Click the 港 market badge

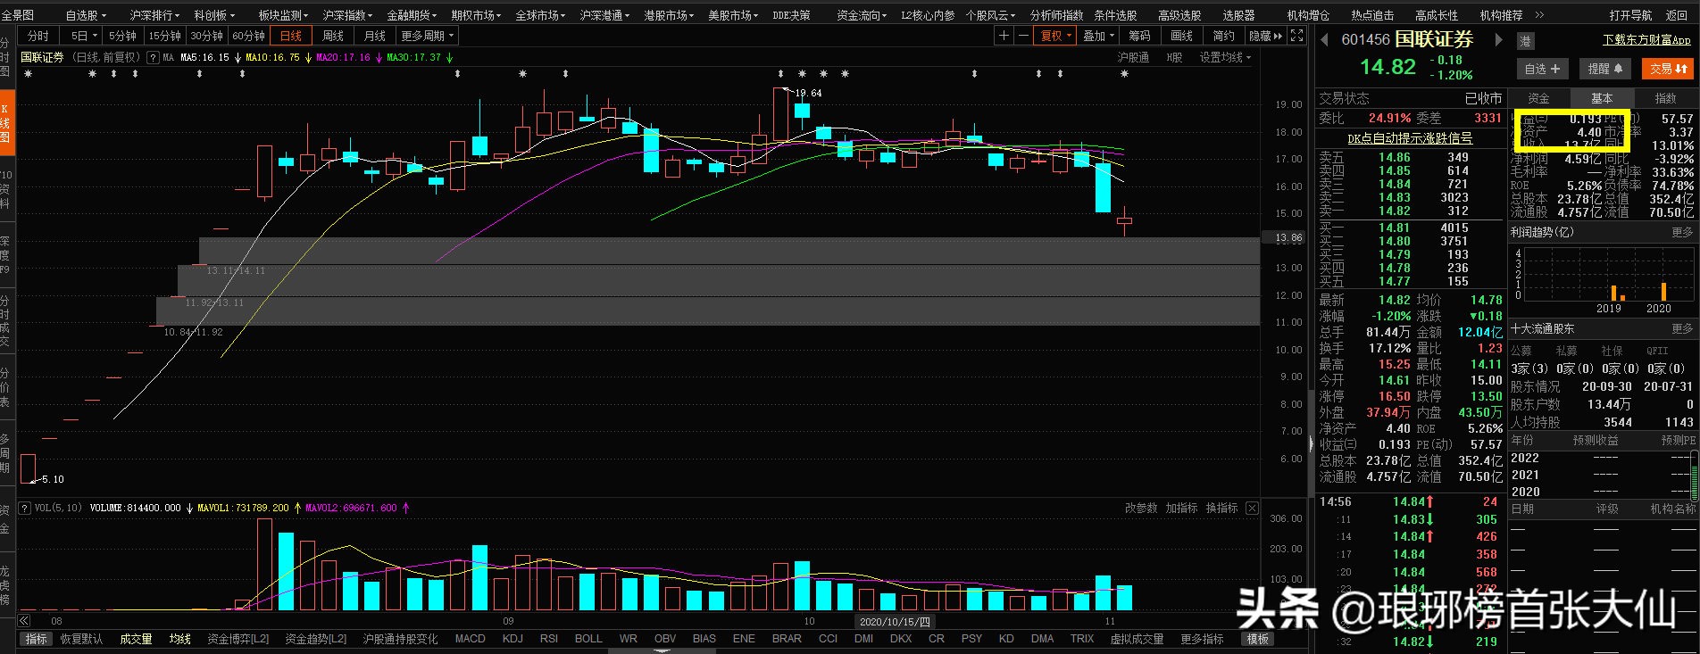click(x=1525, y=41)
